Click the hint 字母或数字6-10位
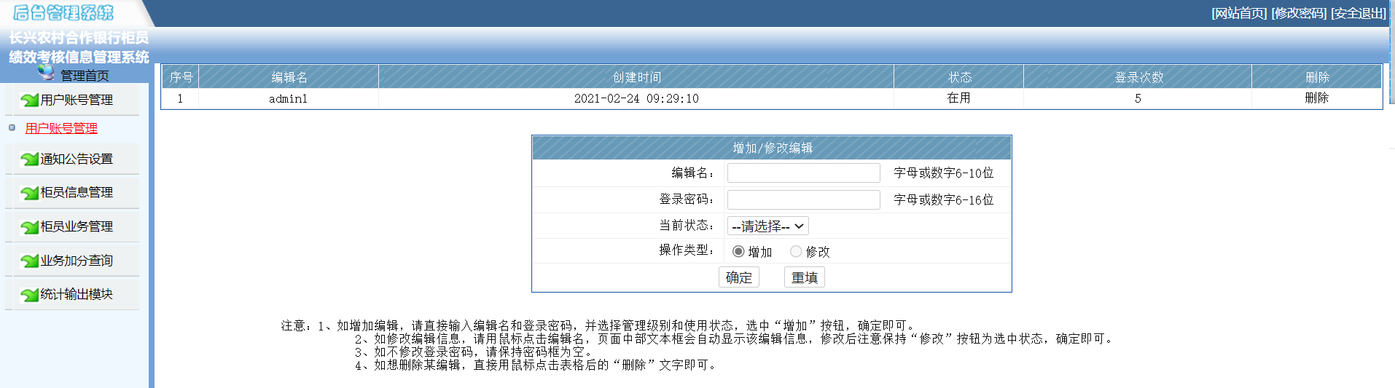Screen dimensions: 1395x388 pyautogui.click(x=944, y=173)
